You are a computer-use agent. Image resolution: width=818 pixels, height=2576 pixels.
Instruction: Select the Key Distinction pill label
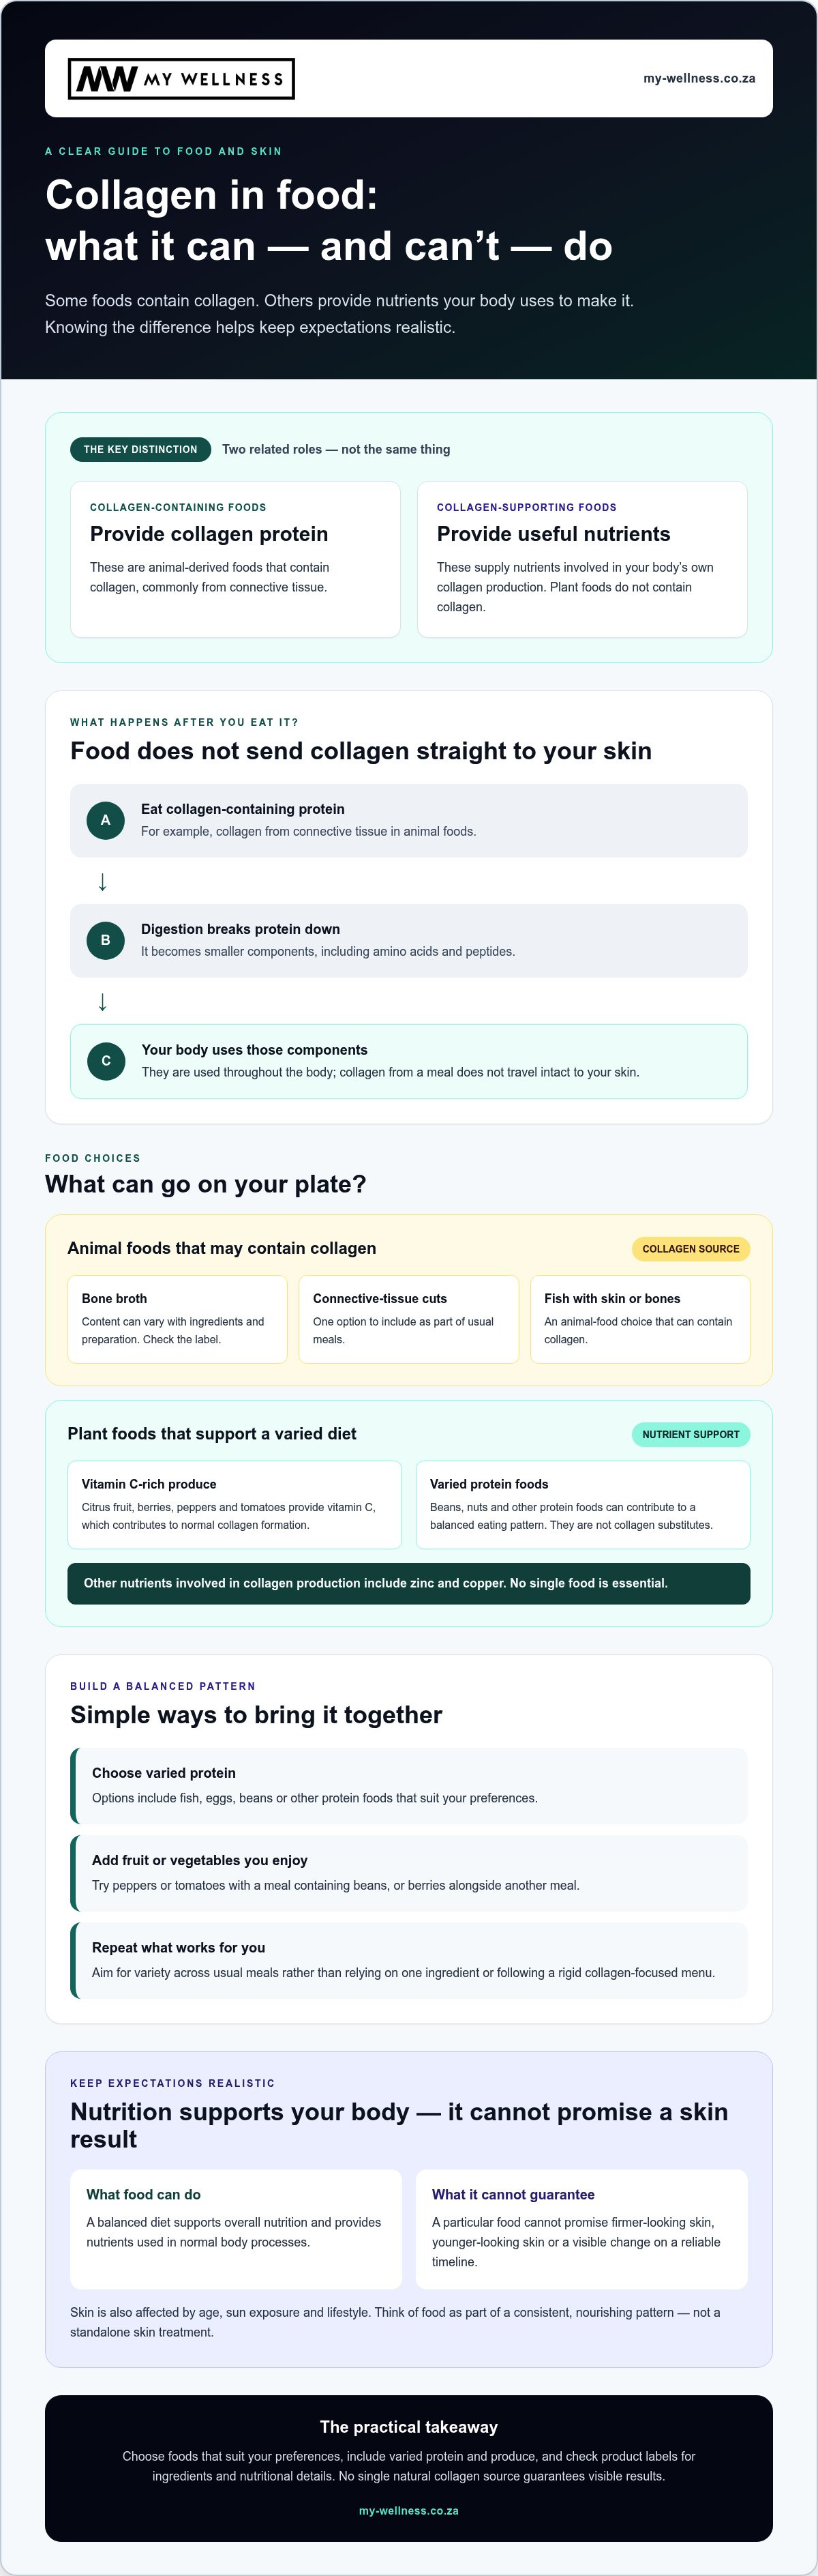point(141,449)
